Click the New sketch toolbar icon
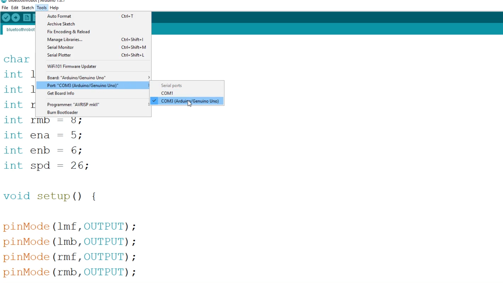 tap(27, 18)
